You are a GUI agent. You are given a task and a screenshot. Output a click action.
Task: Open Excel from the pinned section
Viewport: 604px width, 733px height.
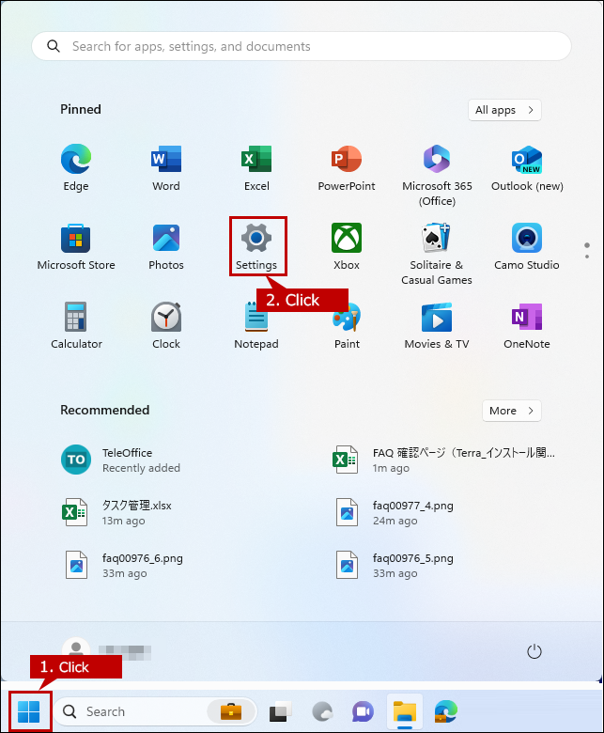256,168
